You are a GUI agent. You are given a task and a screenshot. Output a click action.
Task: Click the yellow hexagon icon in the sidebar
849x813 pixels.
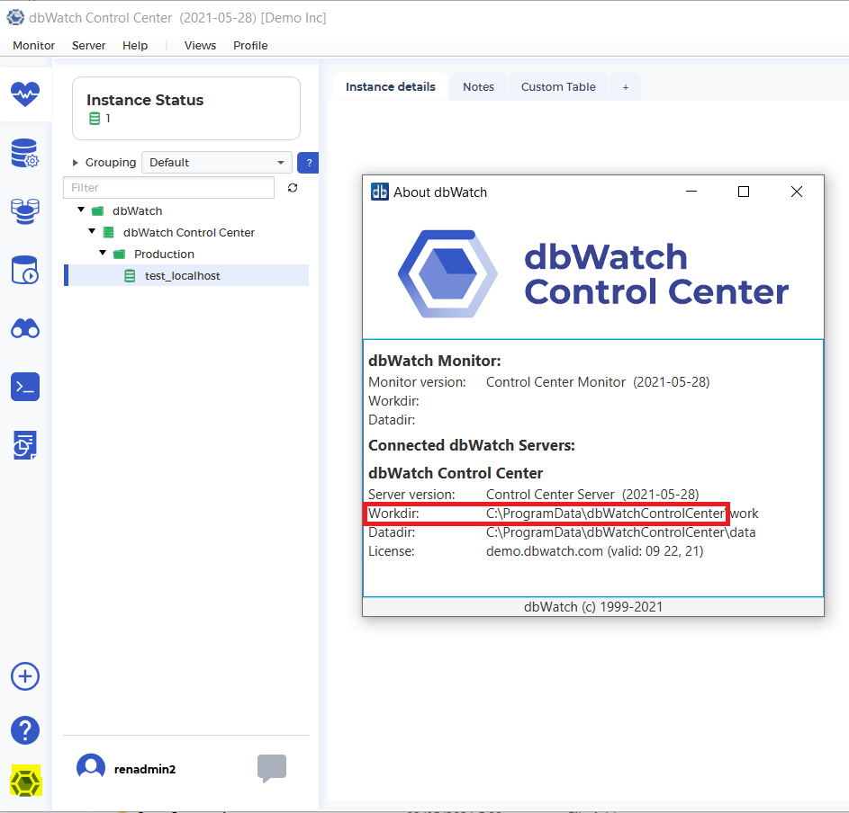point(25,782)
